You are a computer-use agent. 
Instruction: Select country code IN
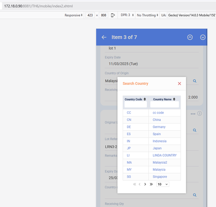coord(128,141)
